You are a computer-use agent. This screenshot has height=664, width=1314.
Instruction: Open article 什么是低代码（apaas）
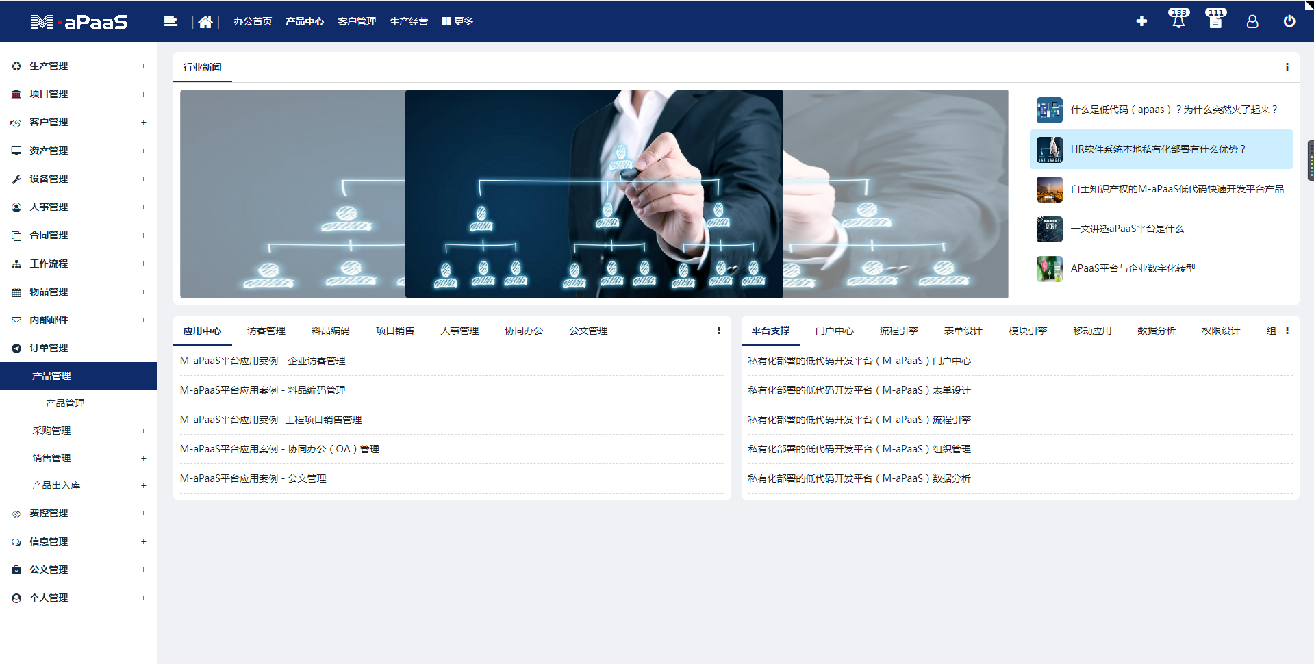[x=1174, y=110]
